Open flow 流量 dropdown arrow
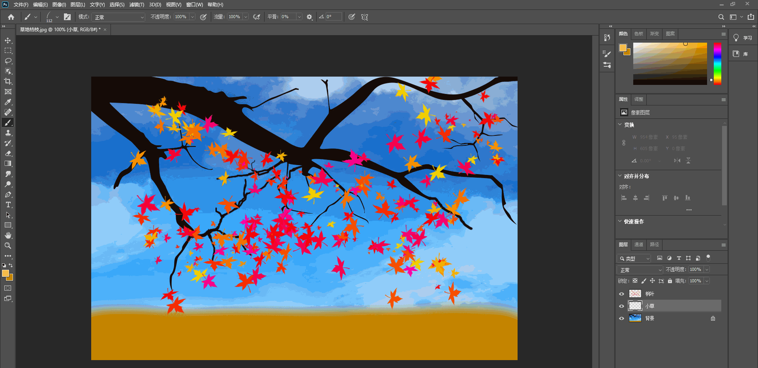Image resolution: width=758 pixels, height=368 pixels. pos(246,17)
